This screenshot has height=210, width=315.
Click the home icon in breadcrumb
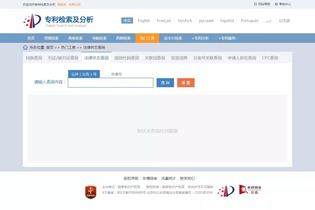point(25,47)
